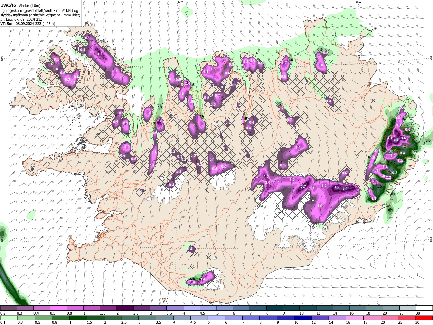The height and width of the screenshot is (325, 433).
Task: Click the 2.8 snowfall value in the northwest
Action: coord(160,121)
